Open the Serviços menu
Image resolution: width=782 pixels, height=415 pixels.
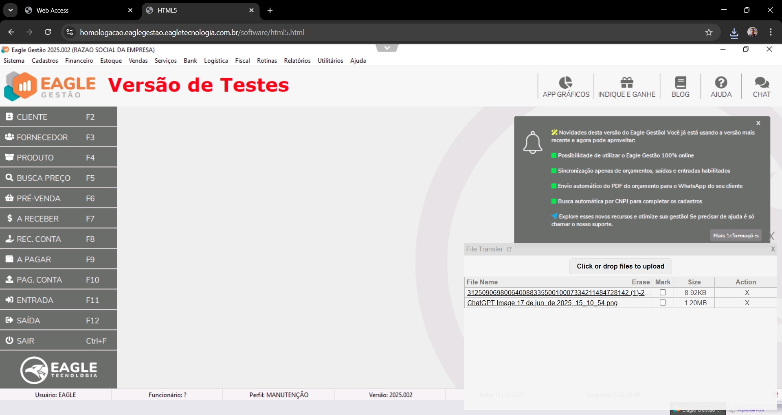point(165,61)
